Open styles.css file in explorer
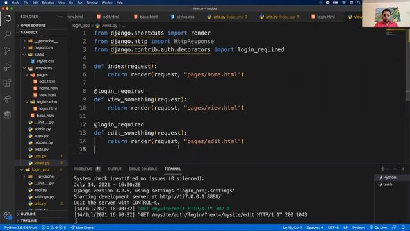The height and width of the screenshot is (231, 410). pyautogui.click(x=45, y=61)
